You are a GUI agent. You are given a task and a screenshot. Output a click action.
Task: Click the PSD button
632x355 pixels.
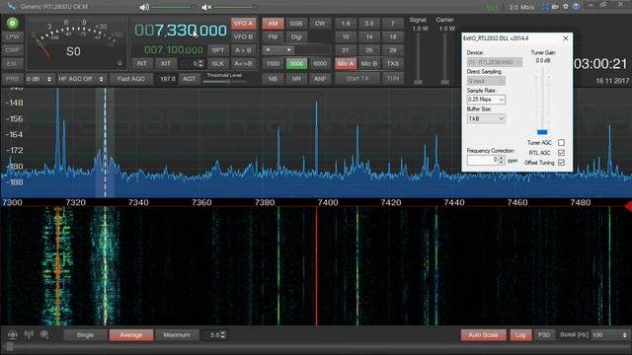coord(544,335)
